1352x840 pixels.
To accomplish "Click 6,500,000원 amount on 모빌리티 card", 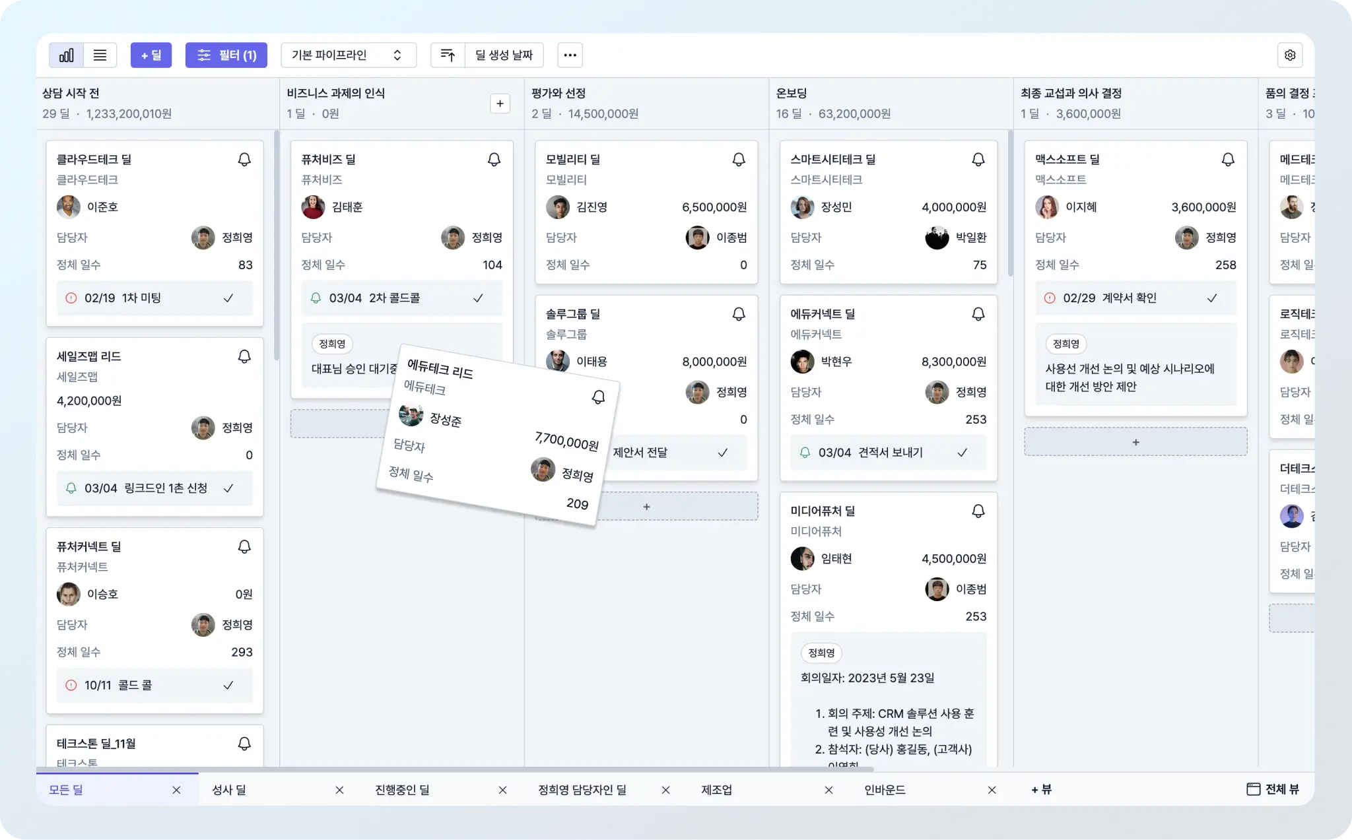I will [714, 207].
